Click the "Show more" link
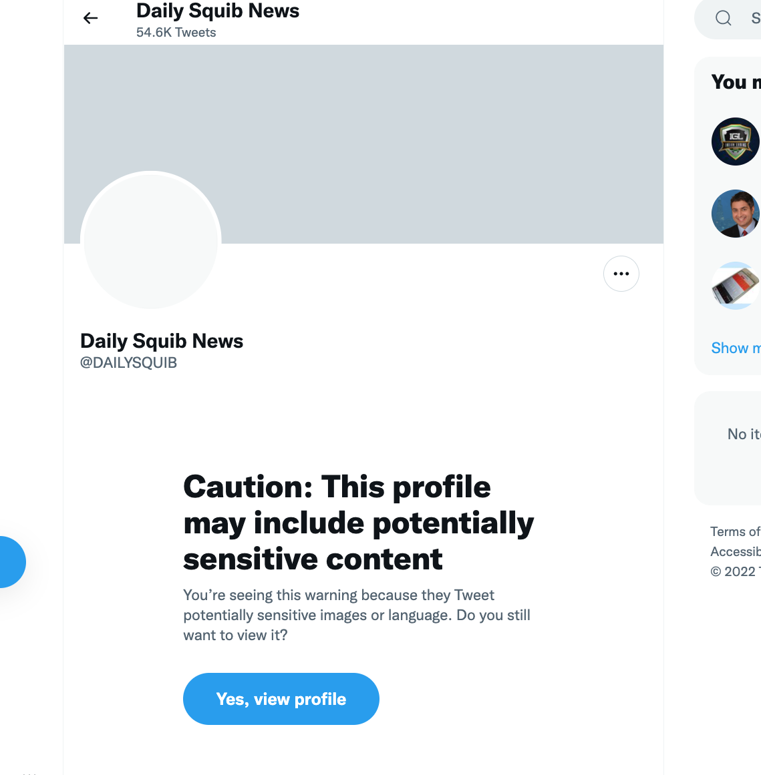 [x=735, y=348]
